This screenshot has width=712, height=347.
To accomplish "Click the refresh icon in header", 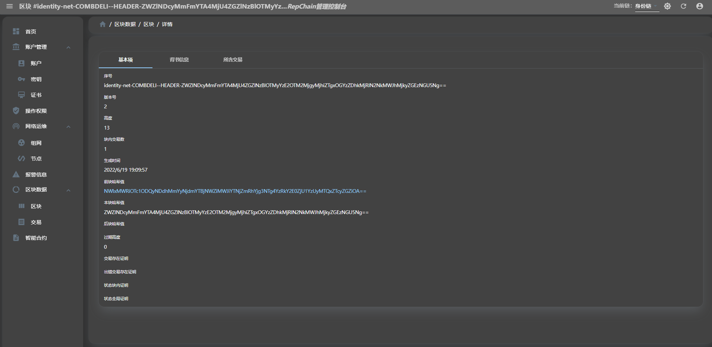I will (683, 6).
